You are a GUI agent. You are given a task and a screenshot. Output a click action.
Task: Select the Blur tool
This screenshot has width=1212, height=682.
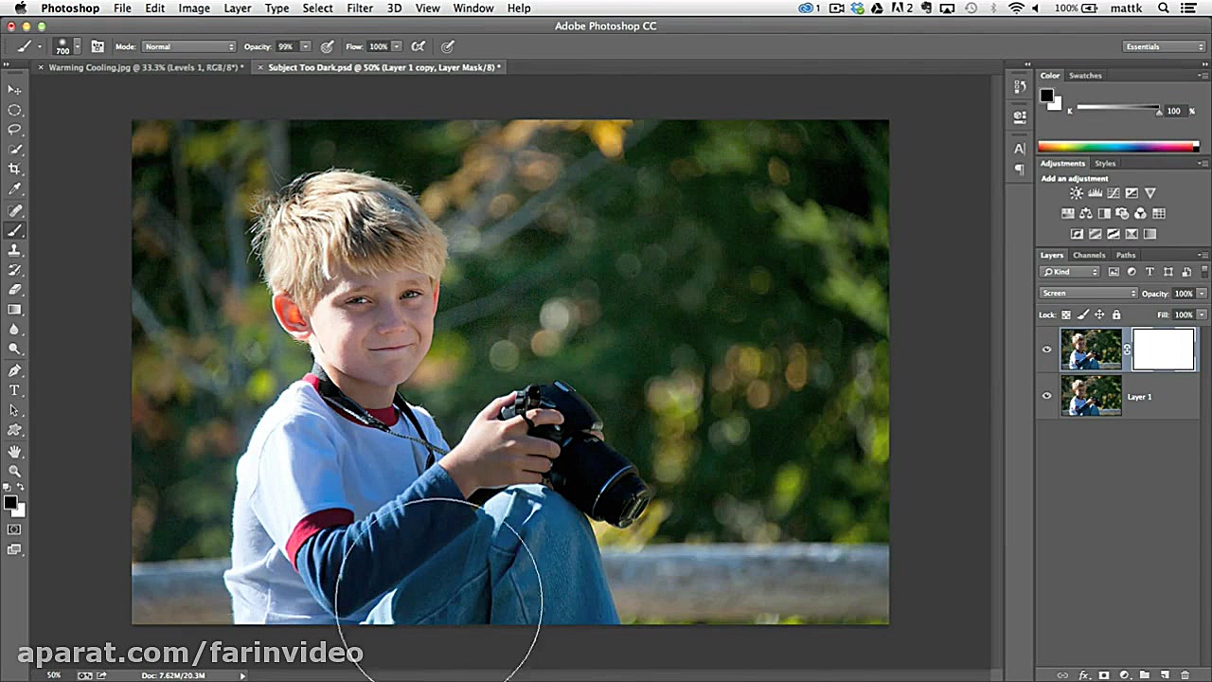point(14,330)
